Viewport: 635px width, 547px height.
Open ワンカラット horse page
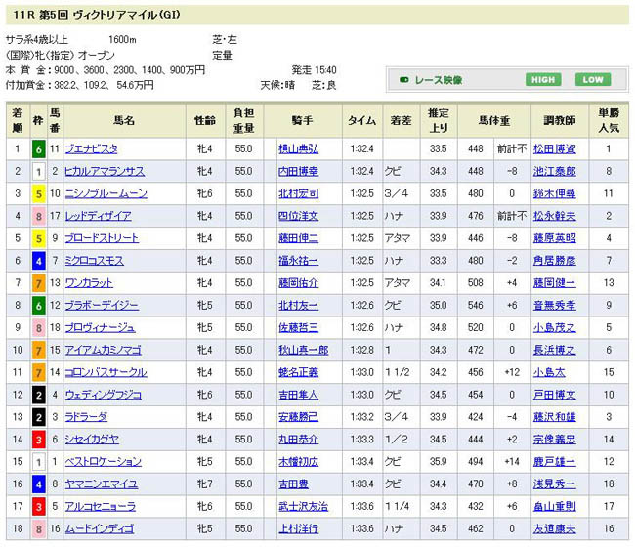[90, 283]
